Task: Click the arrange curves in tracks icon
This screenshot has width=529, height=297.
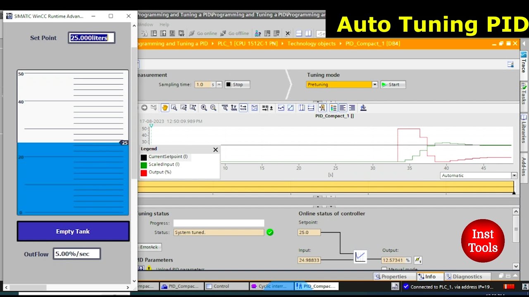Action: (x=254, y=108)
